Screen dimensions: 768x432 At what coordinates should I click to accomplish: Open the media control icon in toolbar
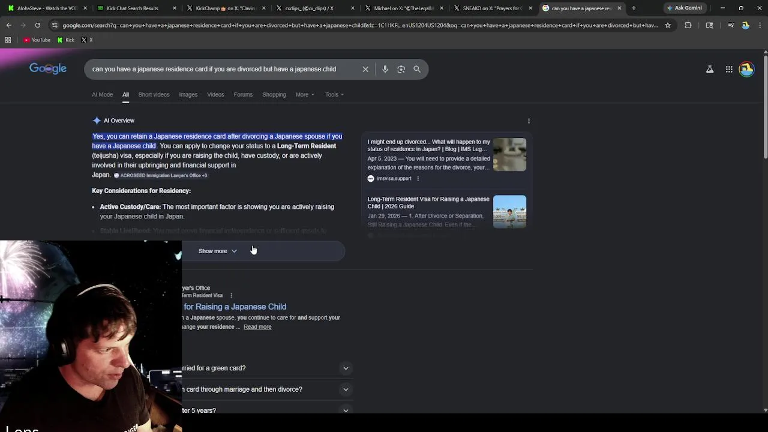[731, 25]
